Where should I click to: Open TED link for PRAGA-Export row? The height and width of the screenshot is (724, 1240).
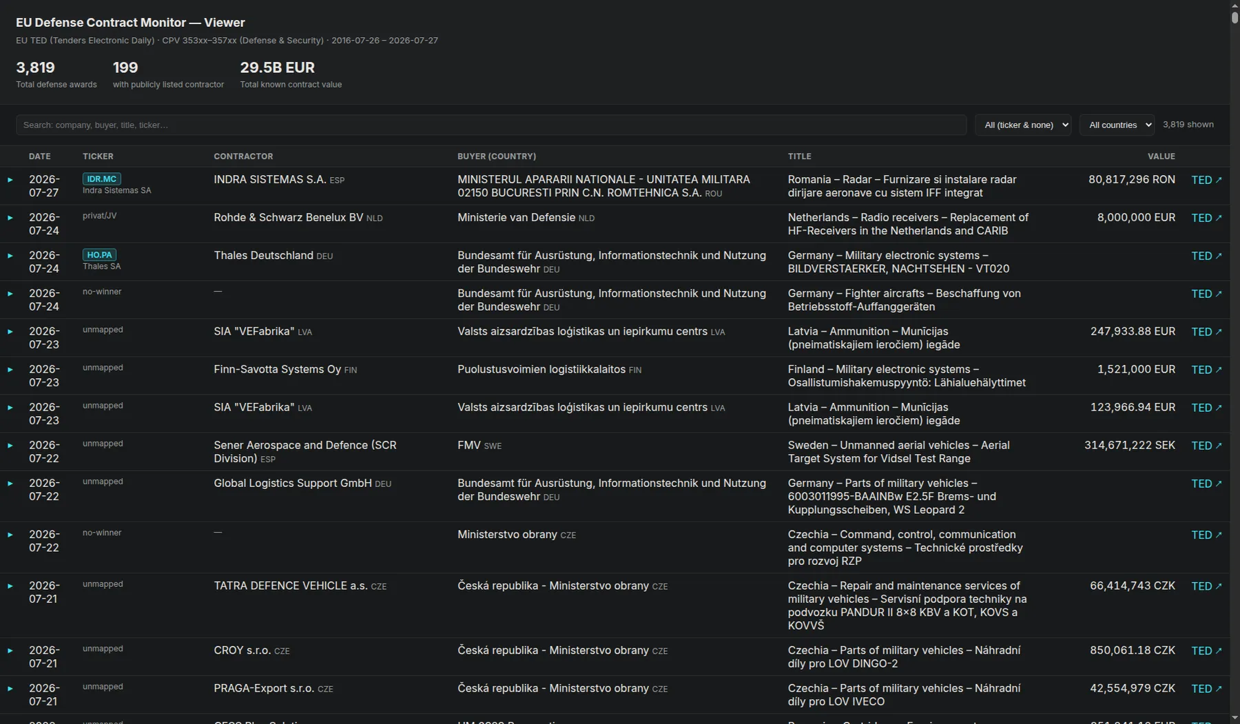tap(1206, 689)
